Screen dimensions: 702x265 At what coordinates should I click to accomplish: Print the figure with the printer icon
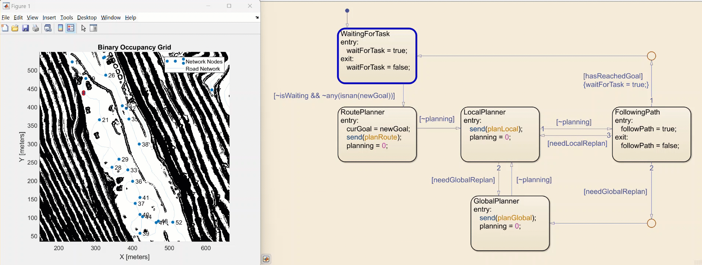(36, 28)
